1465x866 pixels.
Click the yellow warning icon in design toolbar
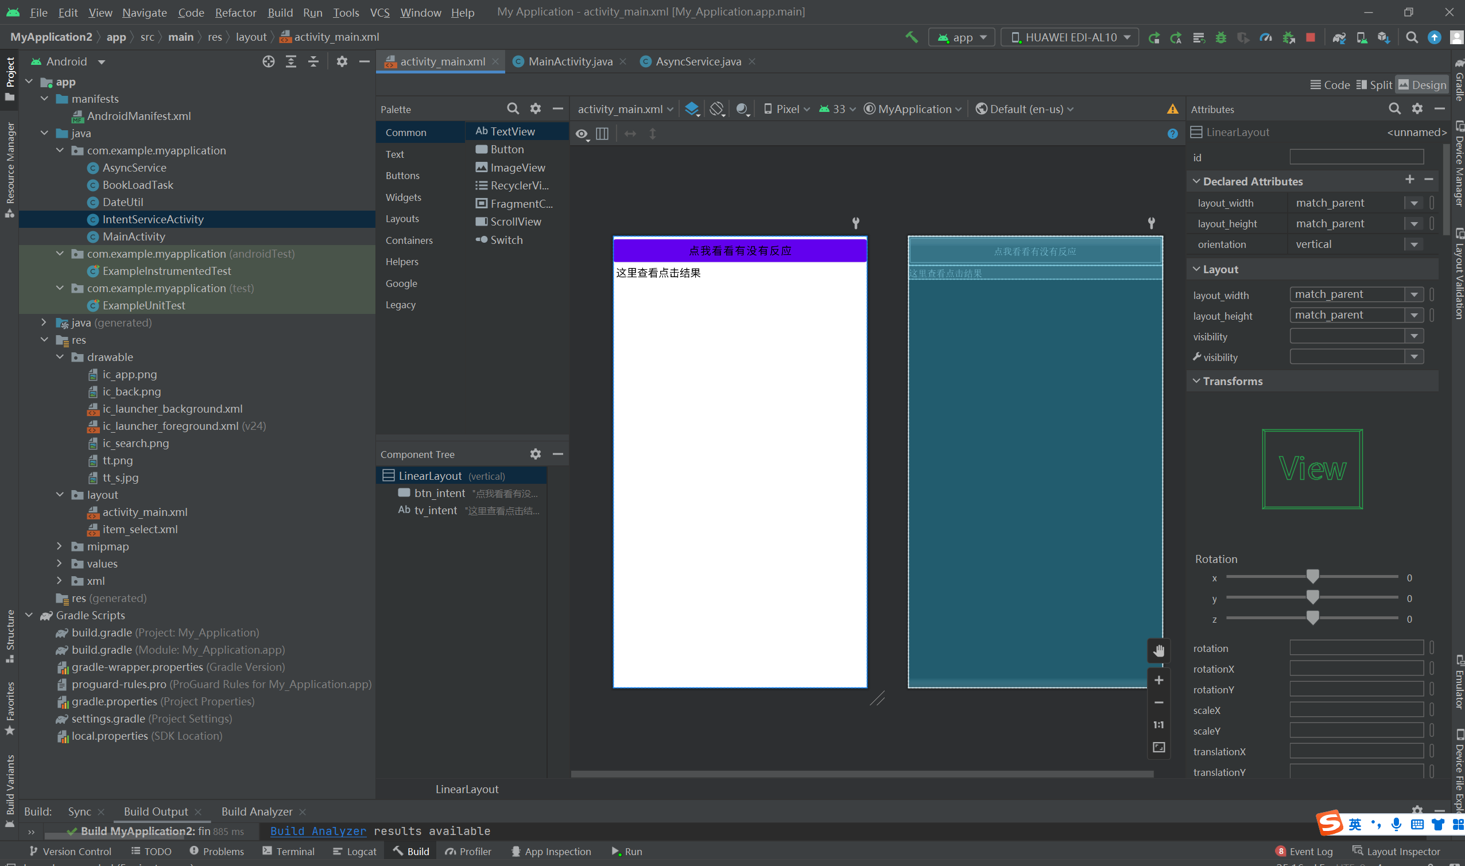1172,109
